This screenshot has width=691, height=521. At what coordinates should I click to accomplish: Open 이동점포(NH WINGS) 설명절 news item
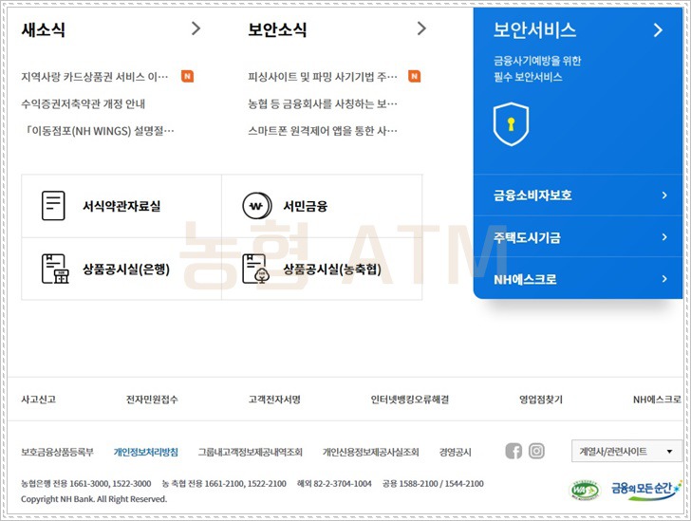(x=98, y=131)
